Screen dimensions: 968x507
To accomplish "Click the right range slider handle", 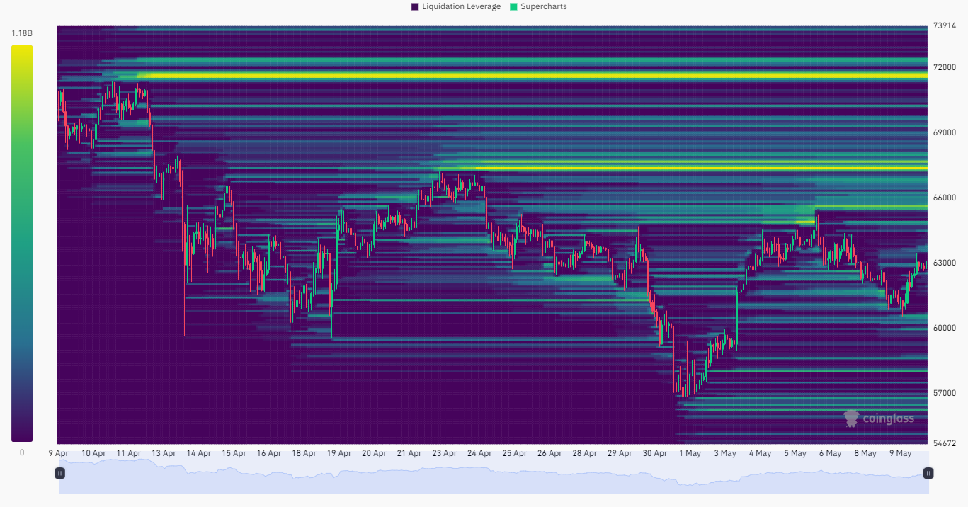I will (x=928, y=473).
